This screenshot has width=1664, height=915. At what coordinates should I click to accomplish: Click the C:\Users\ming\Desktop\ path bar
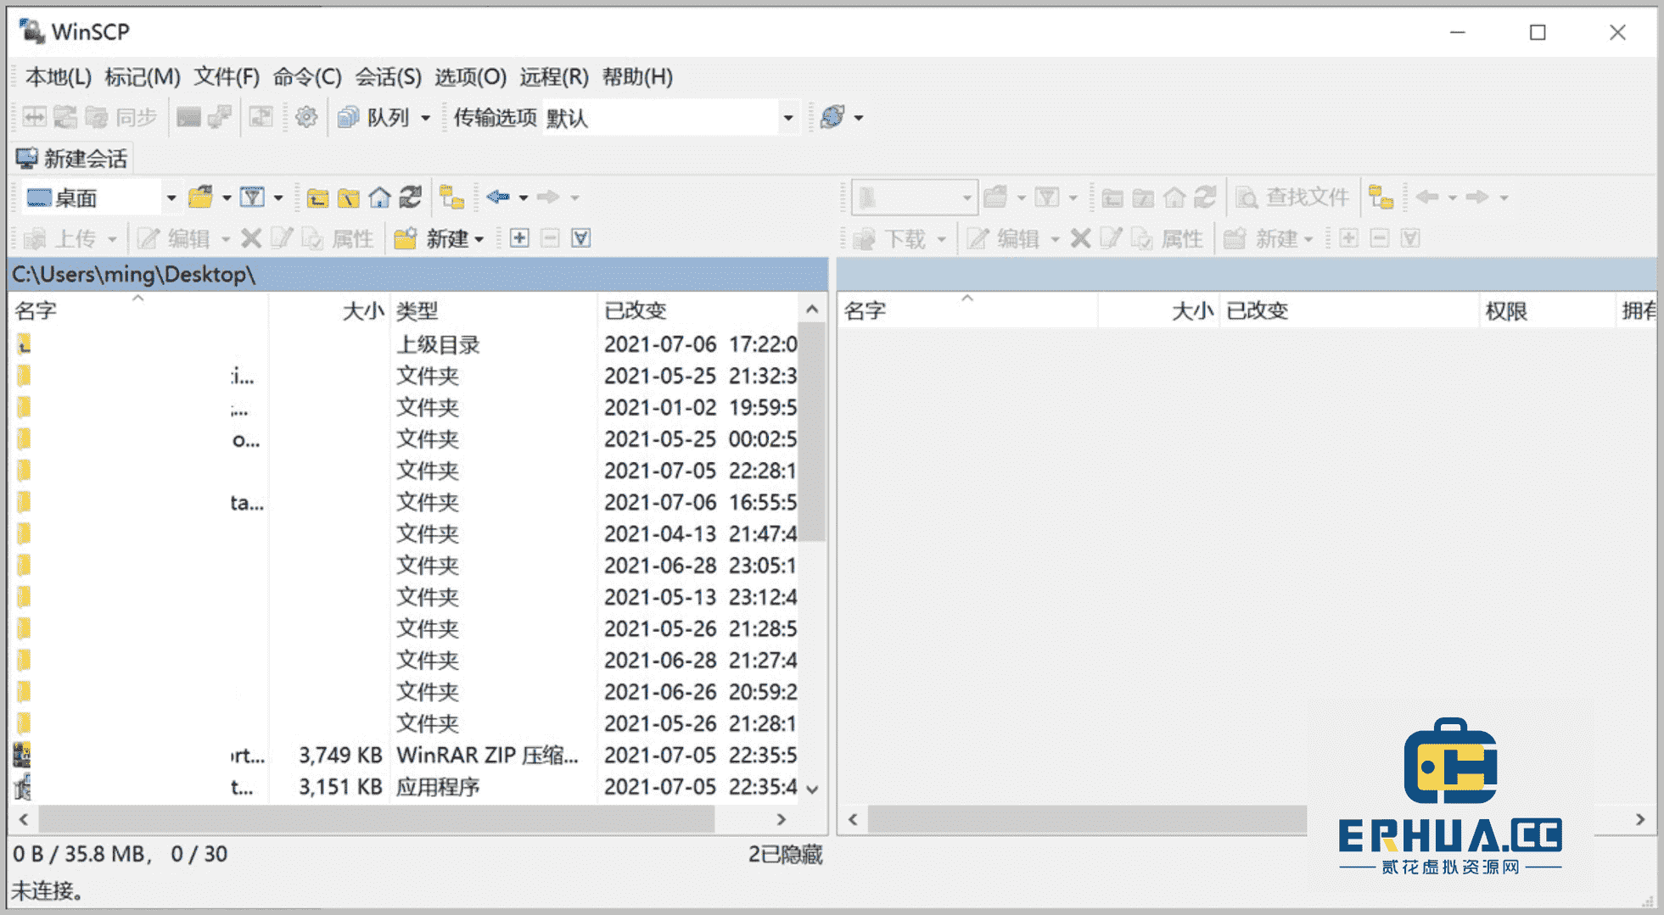[417, 275]
